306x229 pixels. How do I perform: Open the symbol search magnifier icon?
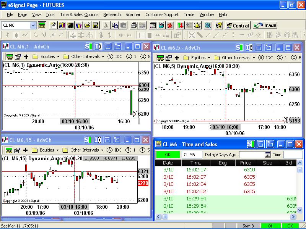tap(208, 25)
